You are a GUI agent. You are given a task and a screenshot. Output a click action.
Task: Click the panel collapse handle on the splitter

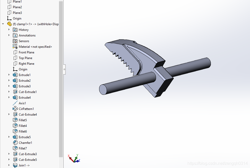point(64,69)
